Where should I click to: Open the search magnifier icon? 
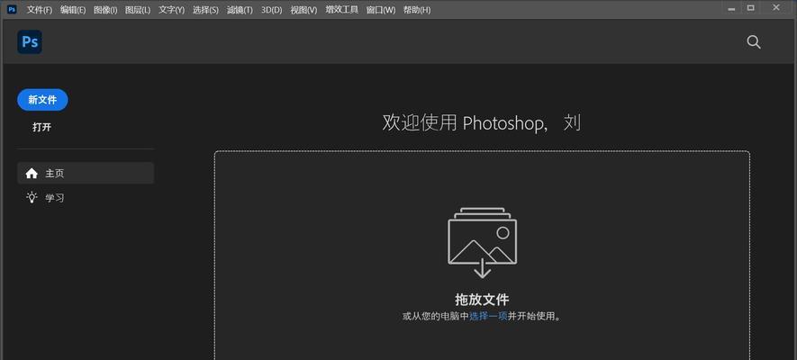pos(754,42)
